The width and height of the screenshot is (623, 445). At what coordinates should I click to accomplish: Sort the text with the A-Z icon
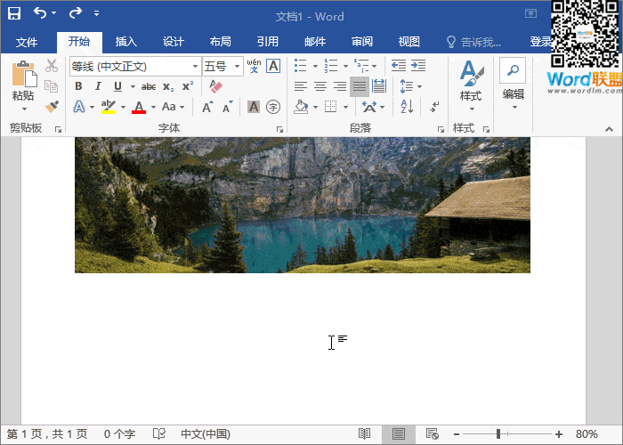[407, 107]
